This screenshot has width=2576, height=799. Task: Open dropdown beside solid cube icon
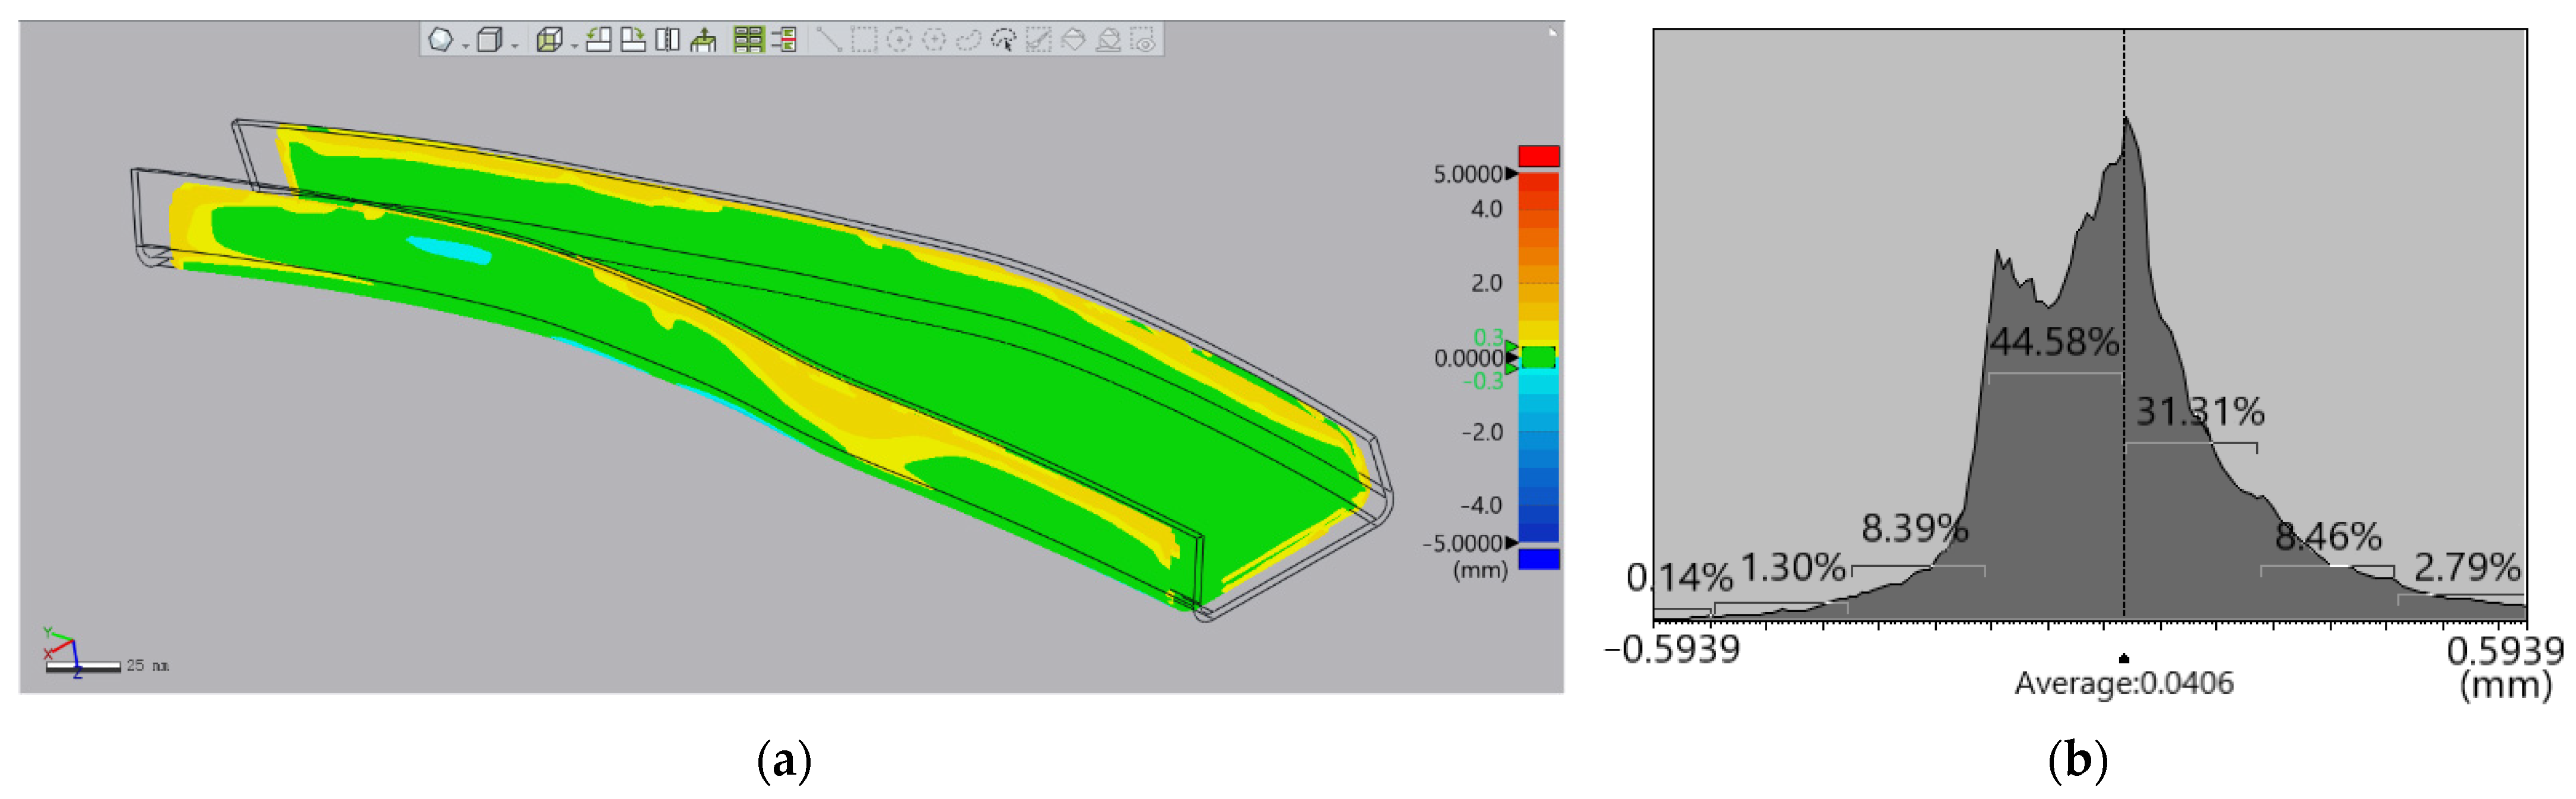pos(515,45)
